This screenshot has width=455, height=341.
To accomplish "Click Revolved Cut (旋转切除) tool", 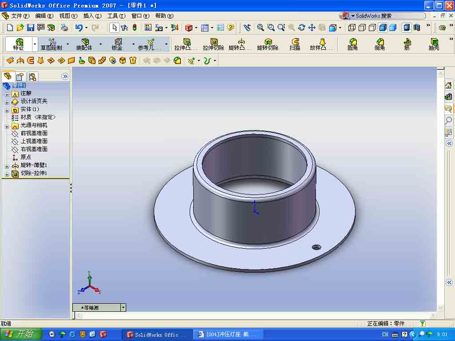I will 267,44.
